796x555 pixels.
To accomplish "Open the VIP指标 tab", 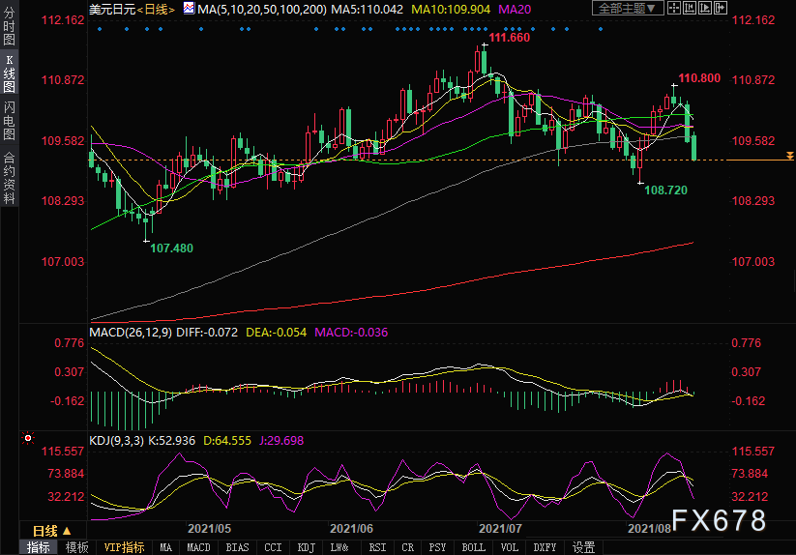I will [x=125, y=547].
